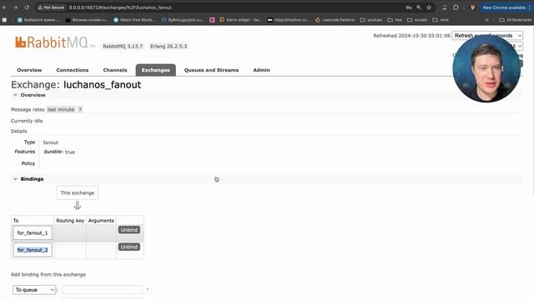This screenshot has height=300, width=534.
Task: Open the apps grid icon in the bookmarks bar
Action: coord(4,20)
